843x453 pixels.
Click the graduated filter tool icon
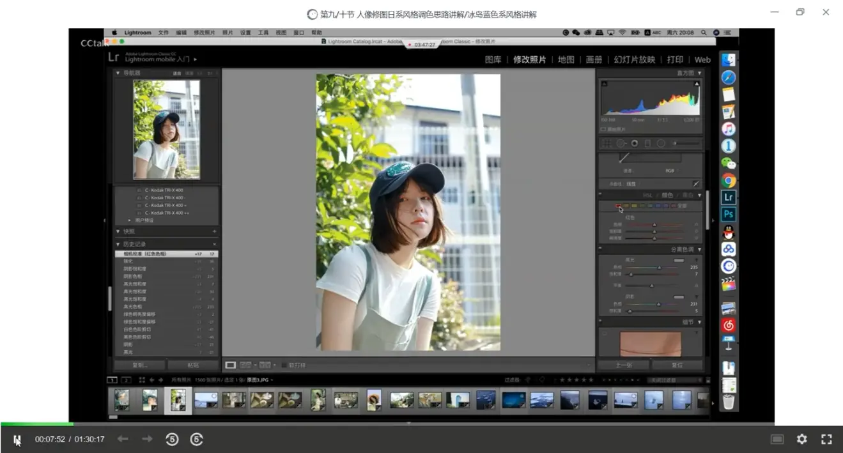click(647, 144)
